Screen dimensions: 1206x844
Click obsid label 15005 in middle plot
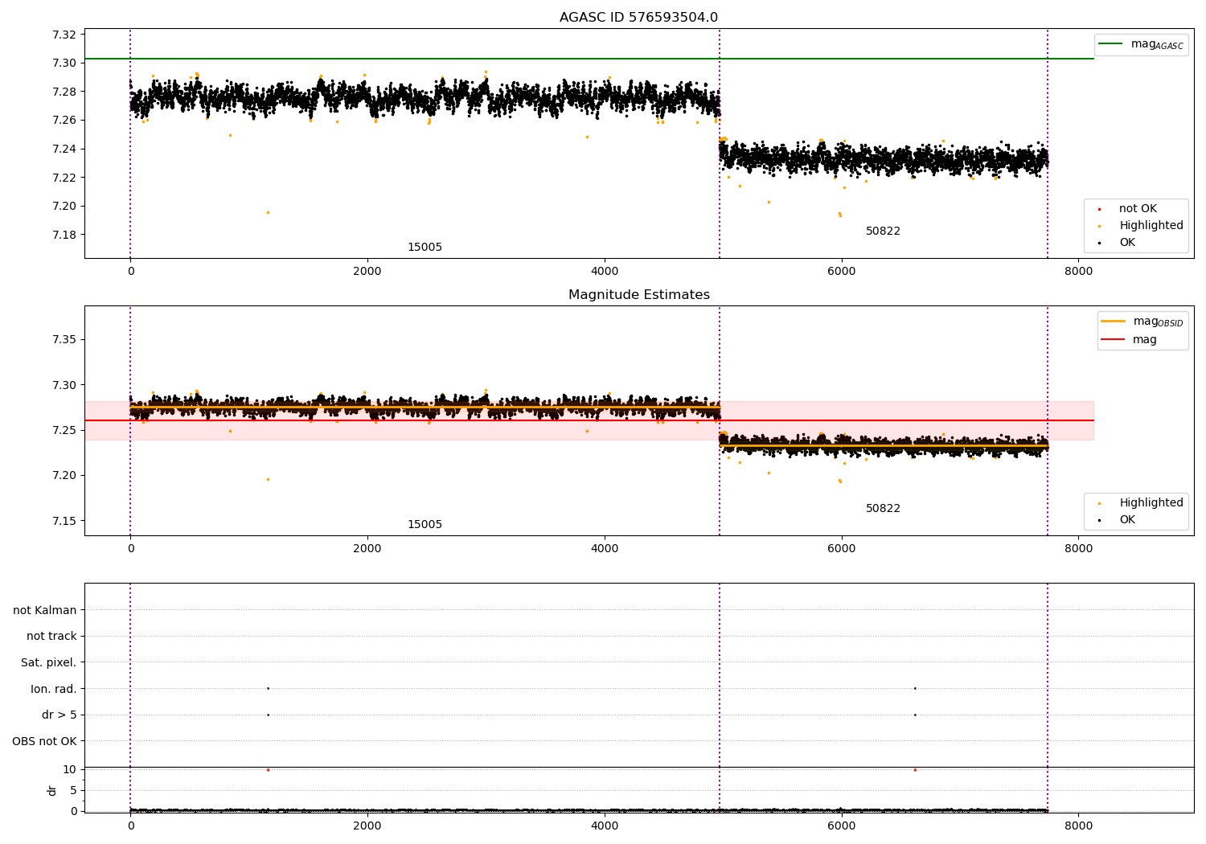[425, 525]
